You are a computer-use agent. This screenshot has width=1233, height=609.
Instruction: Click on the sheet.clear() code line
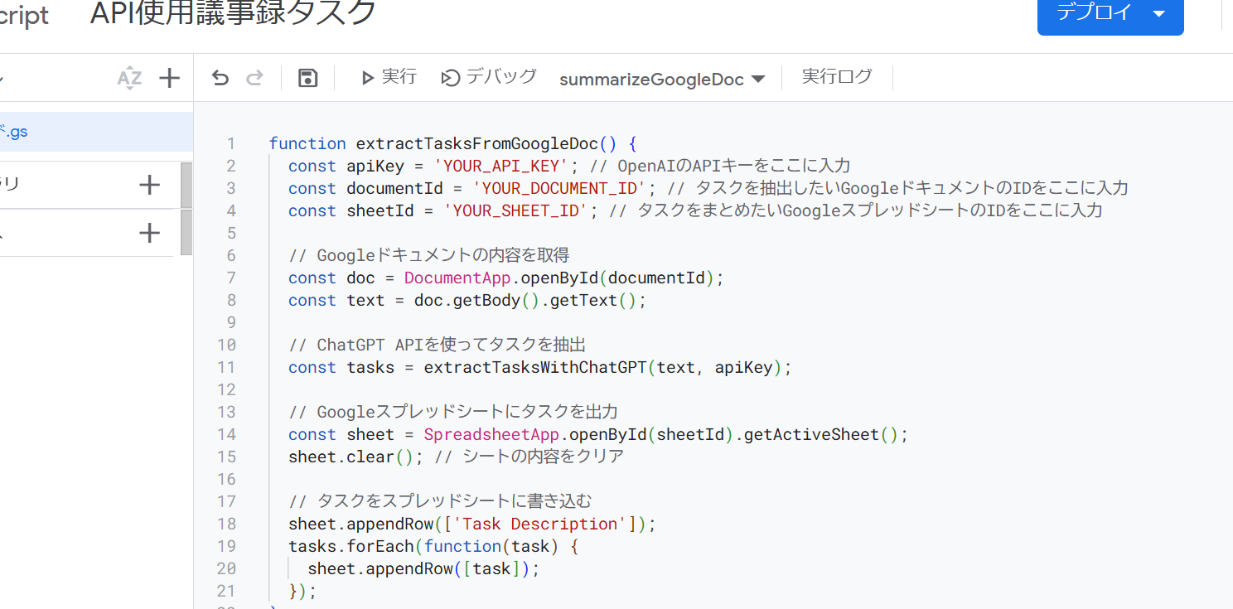pyautogui.click(x=456, y=457)
